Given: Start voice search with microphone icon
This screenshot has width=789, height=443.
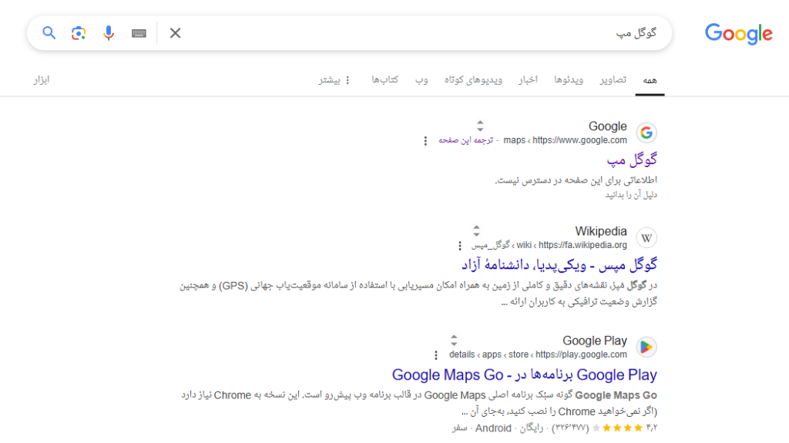Looking at the screenshot, I should pos(108,33).
